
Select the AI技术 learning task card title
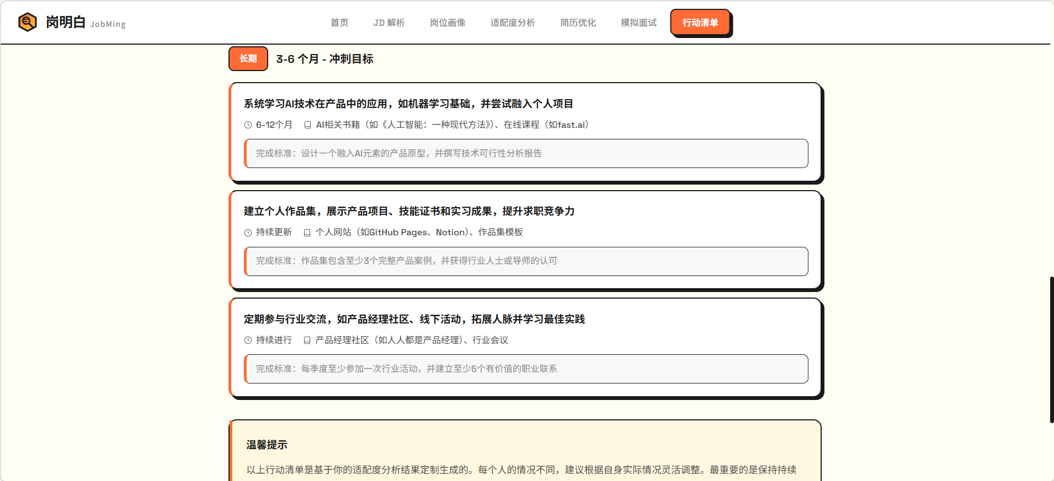point(408,104)
